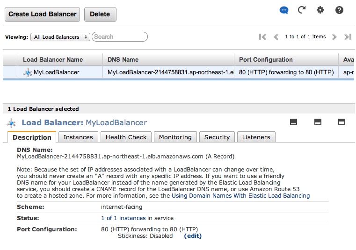The width and height of the screenshot is (356, 250).
Task: Click the internet-facing scheme value
Action: 122,207
